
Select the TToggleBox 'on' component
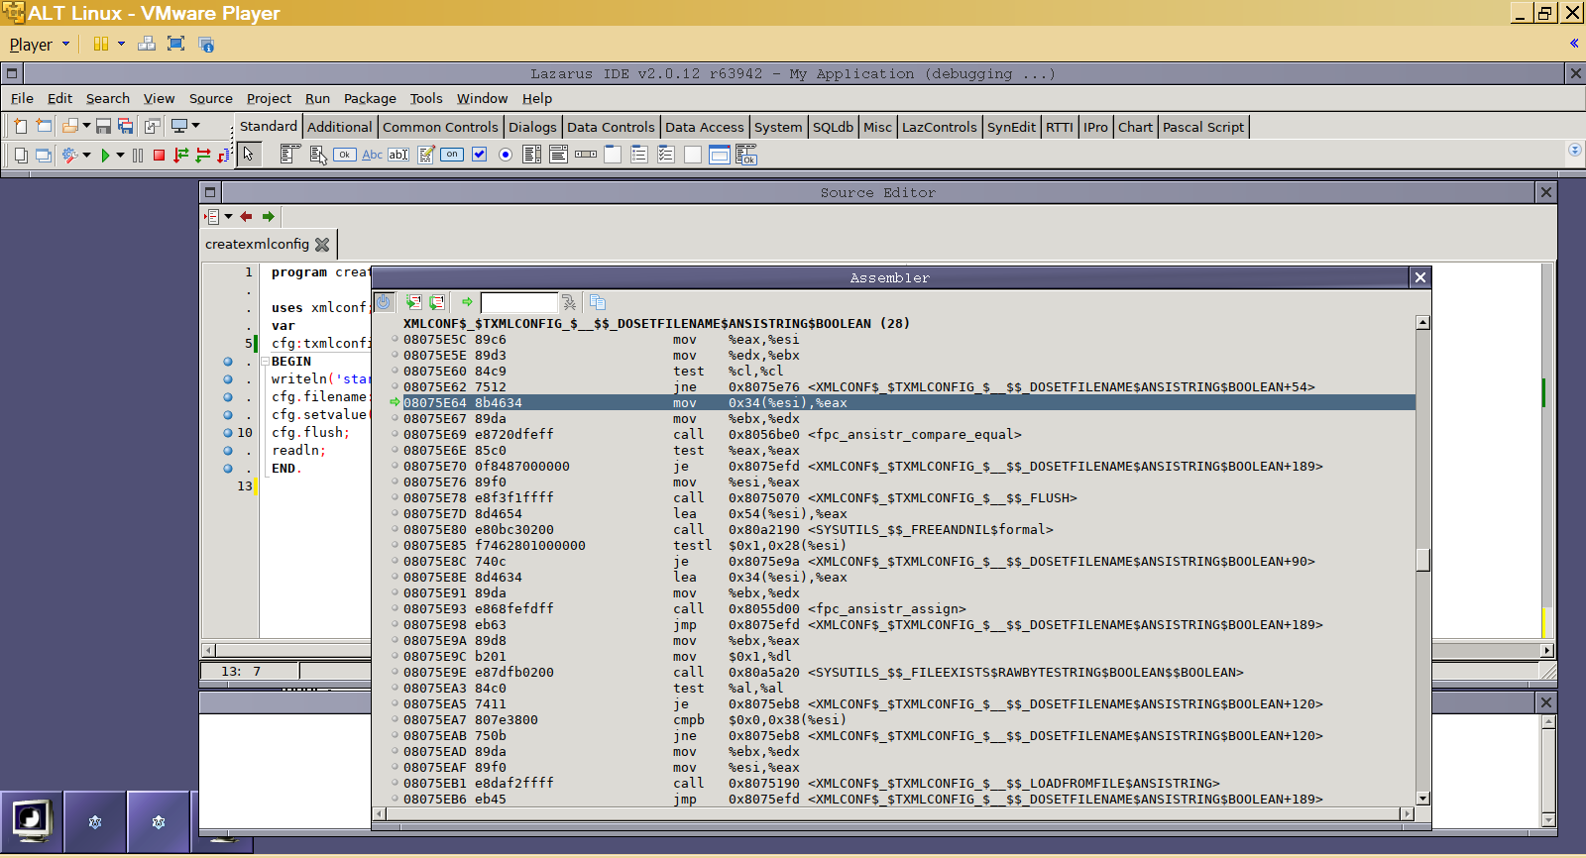click(452, 155)
